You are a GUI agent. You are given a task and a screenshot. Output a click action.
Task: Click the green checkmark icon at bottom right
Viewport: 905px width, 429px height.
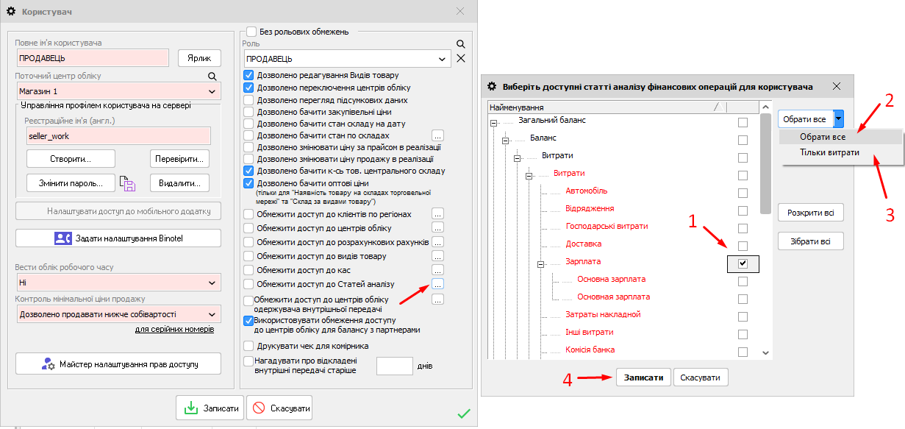(x=463, y=414)
